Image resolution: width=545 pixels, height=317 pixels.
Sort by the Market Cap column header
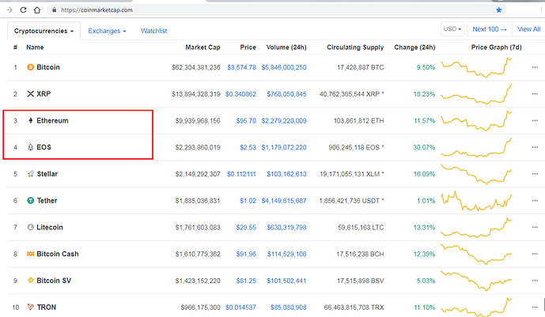tap(202, 47)
